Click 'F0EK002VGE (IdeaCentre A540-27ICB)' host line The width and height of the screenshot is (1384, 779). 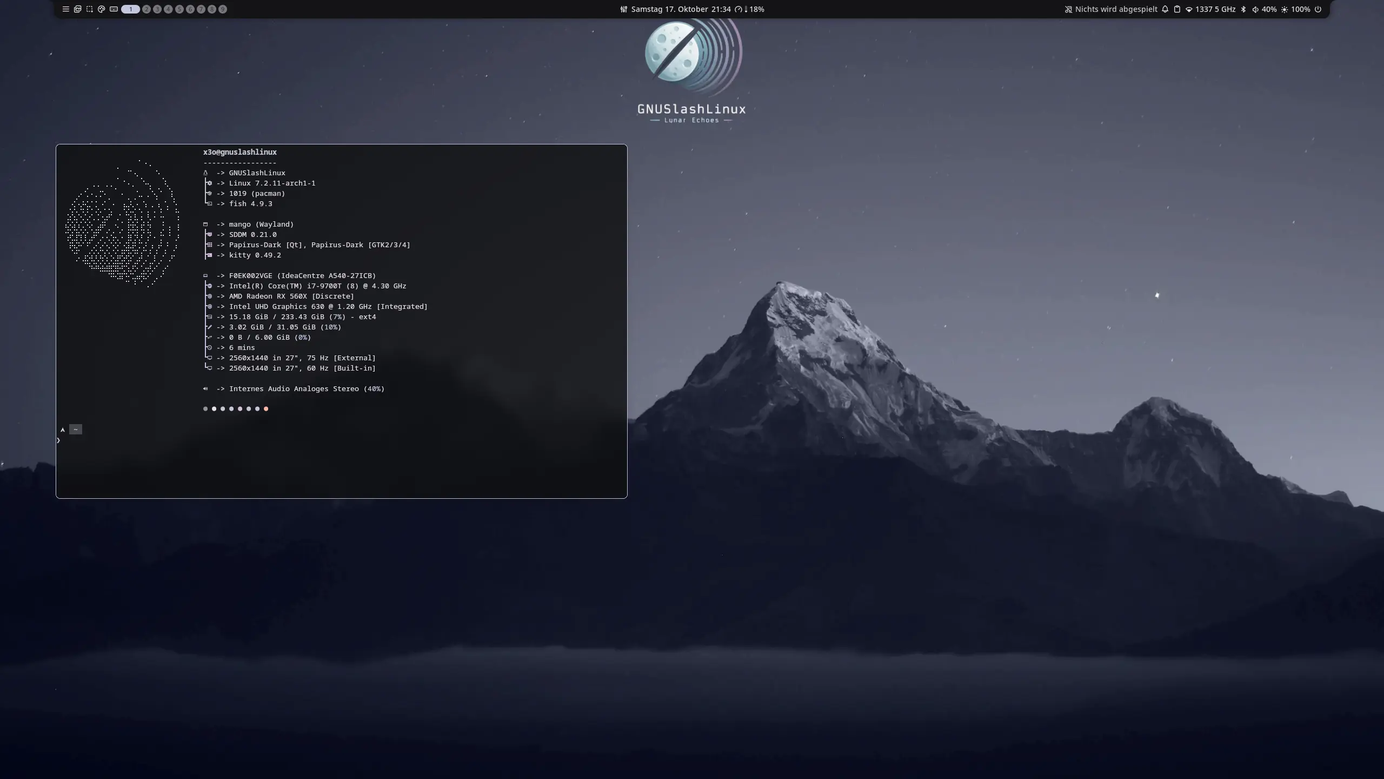(x=302, y=276)
